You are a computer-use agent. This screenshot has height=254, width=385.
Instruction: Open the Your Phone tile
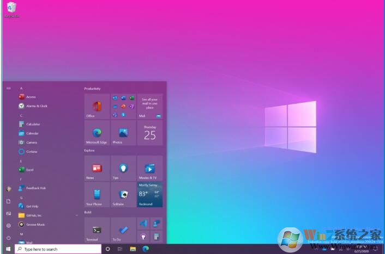click(97, 195)
